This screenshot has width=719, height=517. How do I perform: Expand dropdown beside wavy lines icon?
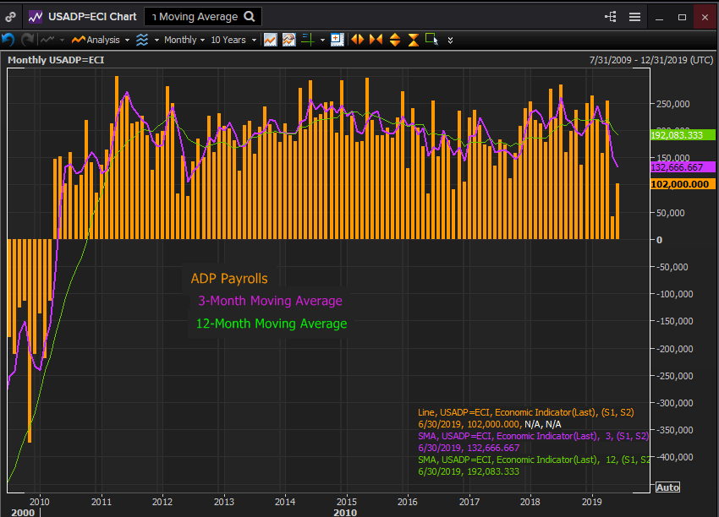point(156,40)
